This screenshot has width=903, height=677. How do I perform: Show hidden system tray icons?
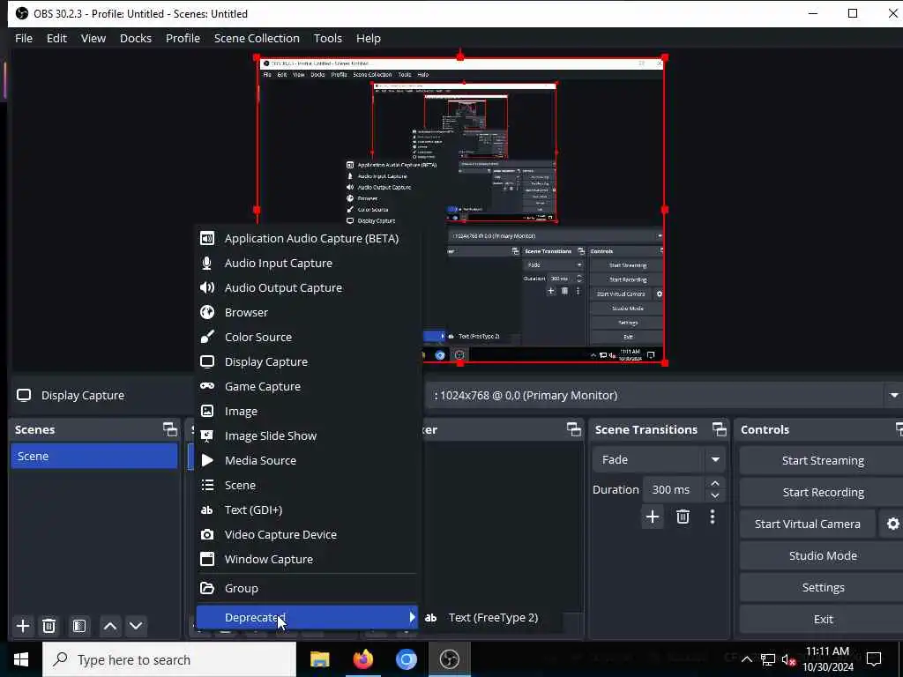746,659
